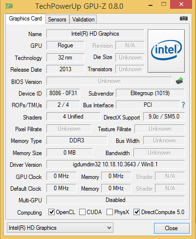Click the Pixel Fillrate Unknown field

(69, 129)
